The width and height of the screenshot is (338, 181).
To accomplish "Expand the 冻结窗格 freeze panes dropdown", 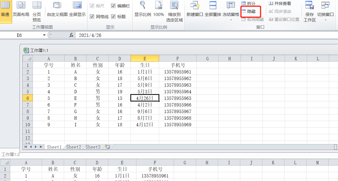I will pyautogui.click(x=231, y=20).
